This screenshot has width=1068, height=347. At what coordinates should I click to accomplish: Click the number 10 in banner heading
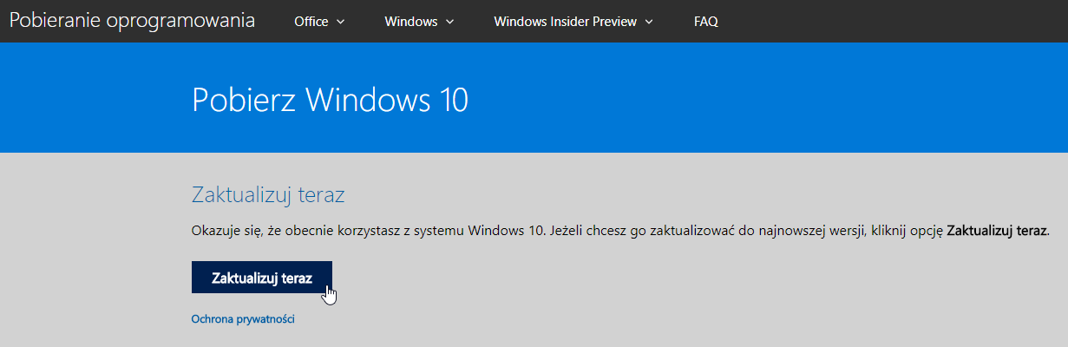tap(449, 100)
